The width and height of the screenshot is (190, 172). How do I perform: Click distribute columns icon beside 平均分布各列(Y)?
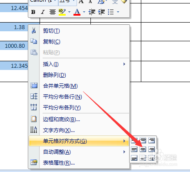click(33, 107)
